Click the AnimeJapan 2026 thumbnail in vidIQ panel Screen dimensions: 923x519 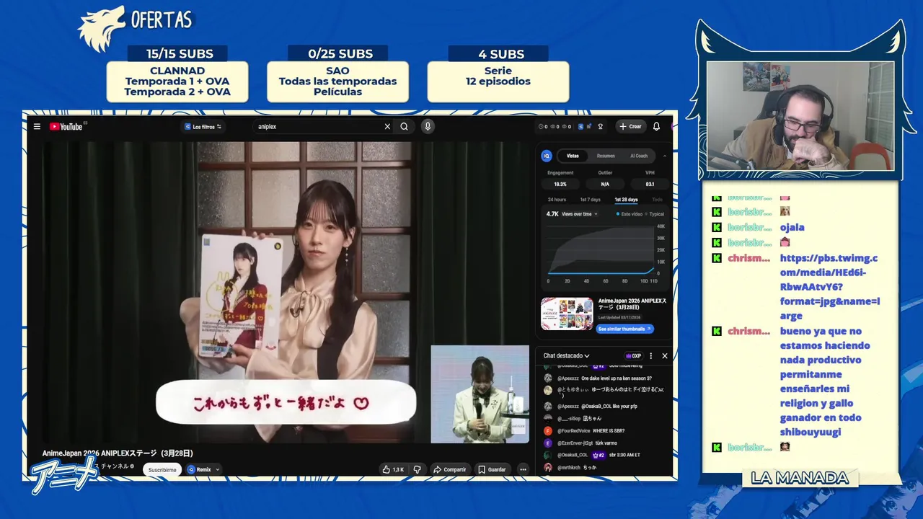point(567,314)
